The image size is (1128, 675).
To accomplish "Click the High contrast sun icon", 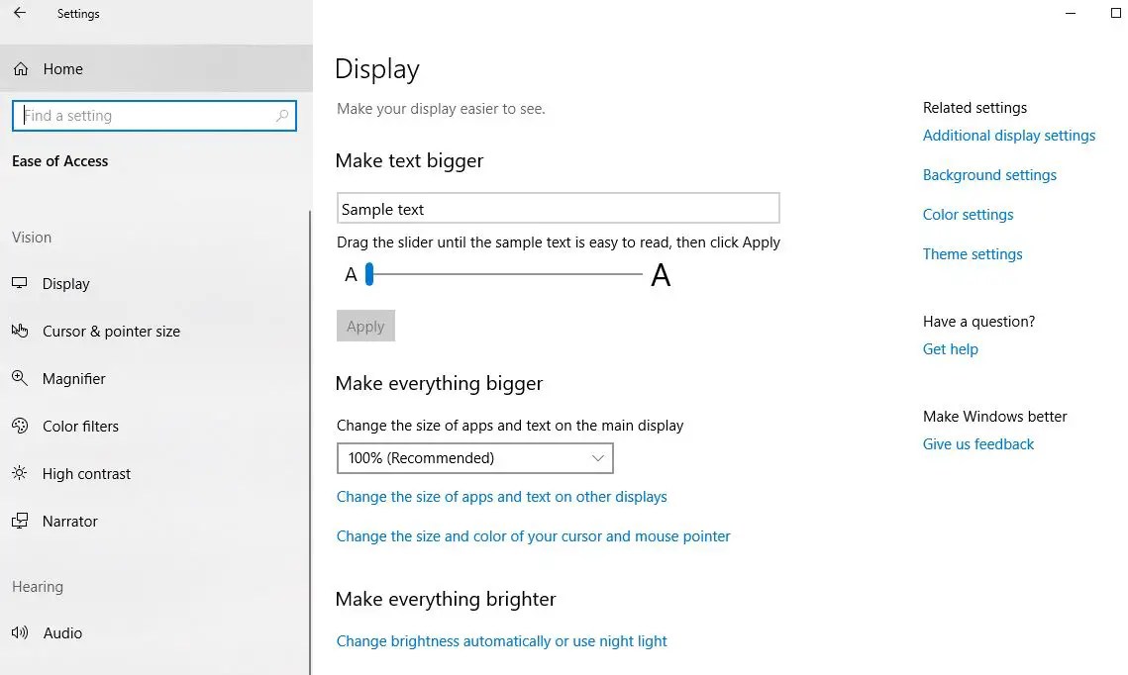I will coord(20,473).
